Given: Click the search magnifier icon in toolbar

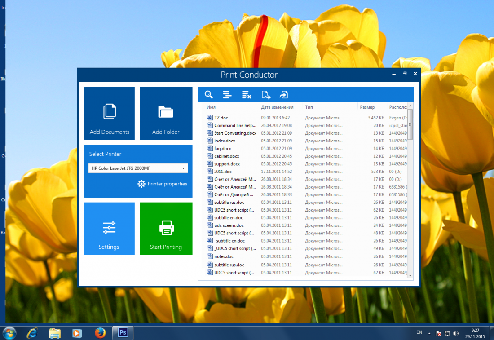Looking at the screenshot, I should pos(208,94).
